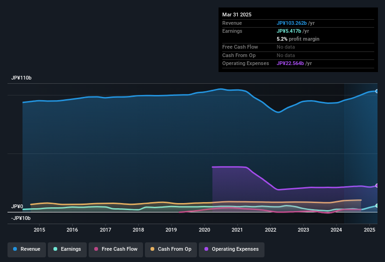The height and width of the screenshot is (262, 385).
Task: Click the JP¥103.262b revenue value
Action: (292, 23)
